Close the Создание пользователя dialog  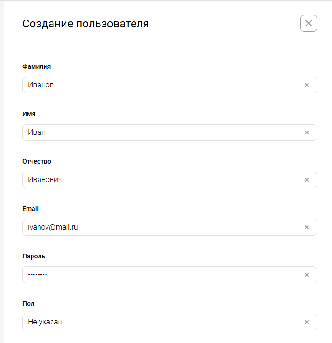click(309, 23)
